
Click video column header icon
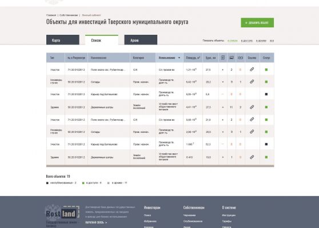pyautogui.click(x=241, y=58)
